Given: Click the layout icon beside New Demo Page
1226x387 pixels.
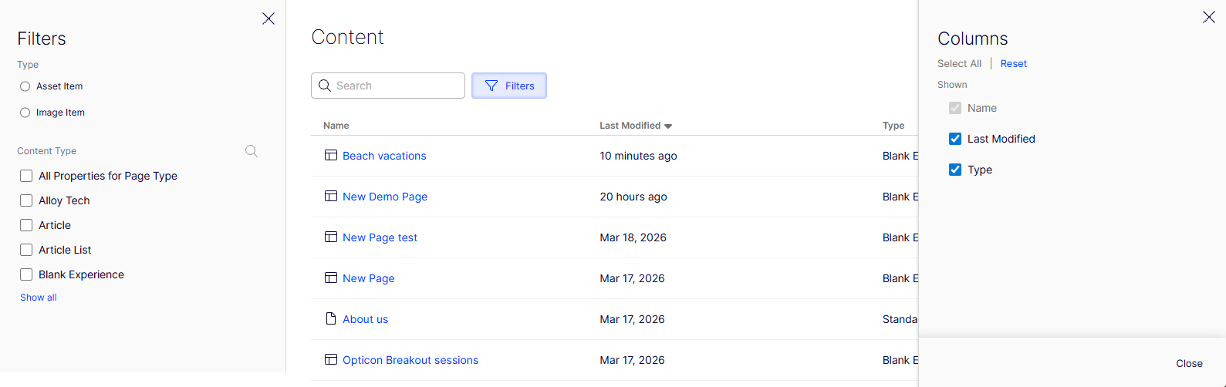Looking at the screenshot, I should pyautogui.click(x=331, y=197).
